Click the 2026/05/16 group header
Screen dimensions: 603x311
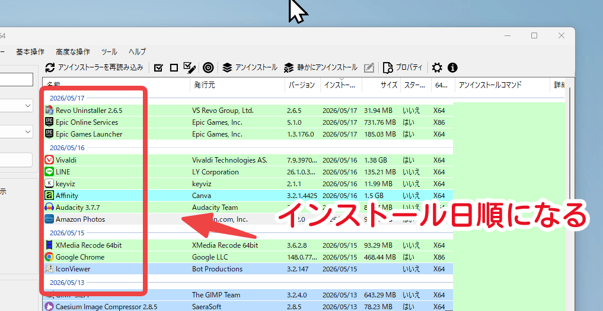67,148
